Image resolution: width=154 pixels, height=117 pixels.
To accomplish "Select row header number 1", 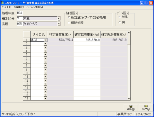I will [27, 40].
